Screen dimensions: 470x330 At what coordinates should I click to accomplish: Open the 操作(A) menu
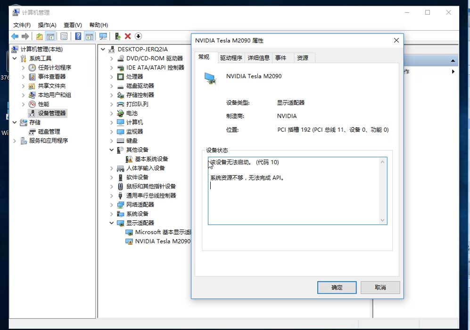coord(47,25)
